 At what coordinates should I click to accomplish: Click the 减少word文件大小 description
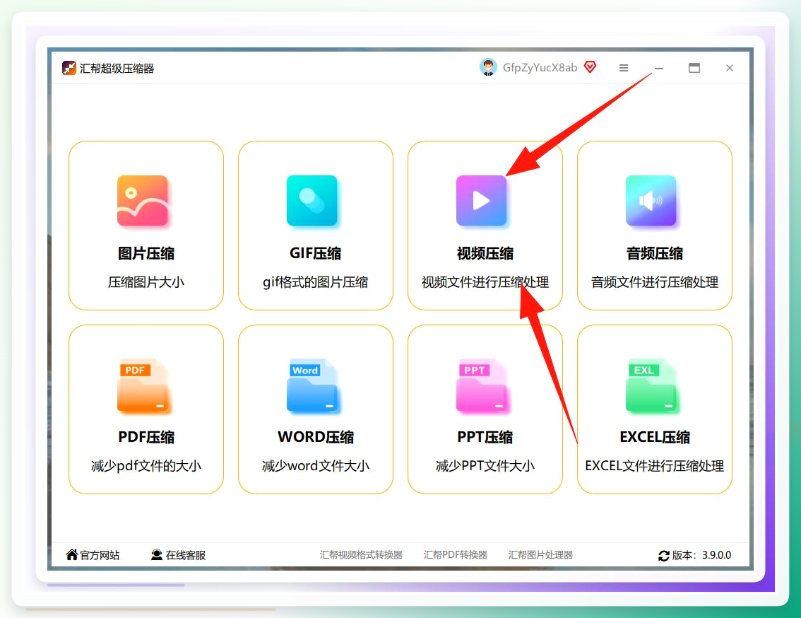point(316,465)
